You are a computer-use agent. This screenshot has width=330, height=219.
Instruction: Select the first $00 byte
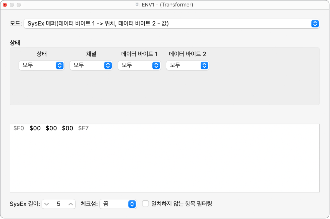click(x=35, y=128)
